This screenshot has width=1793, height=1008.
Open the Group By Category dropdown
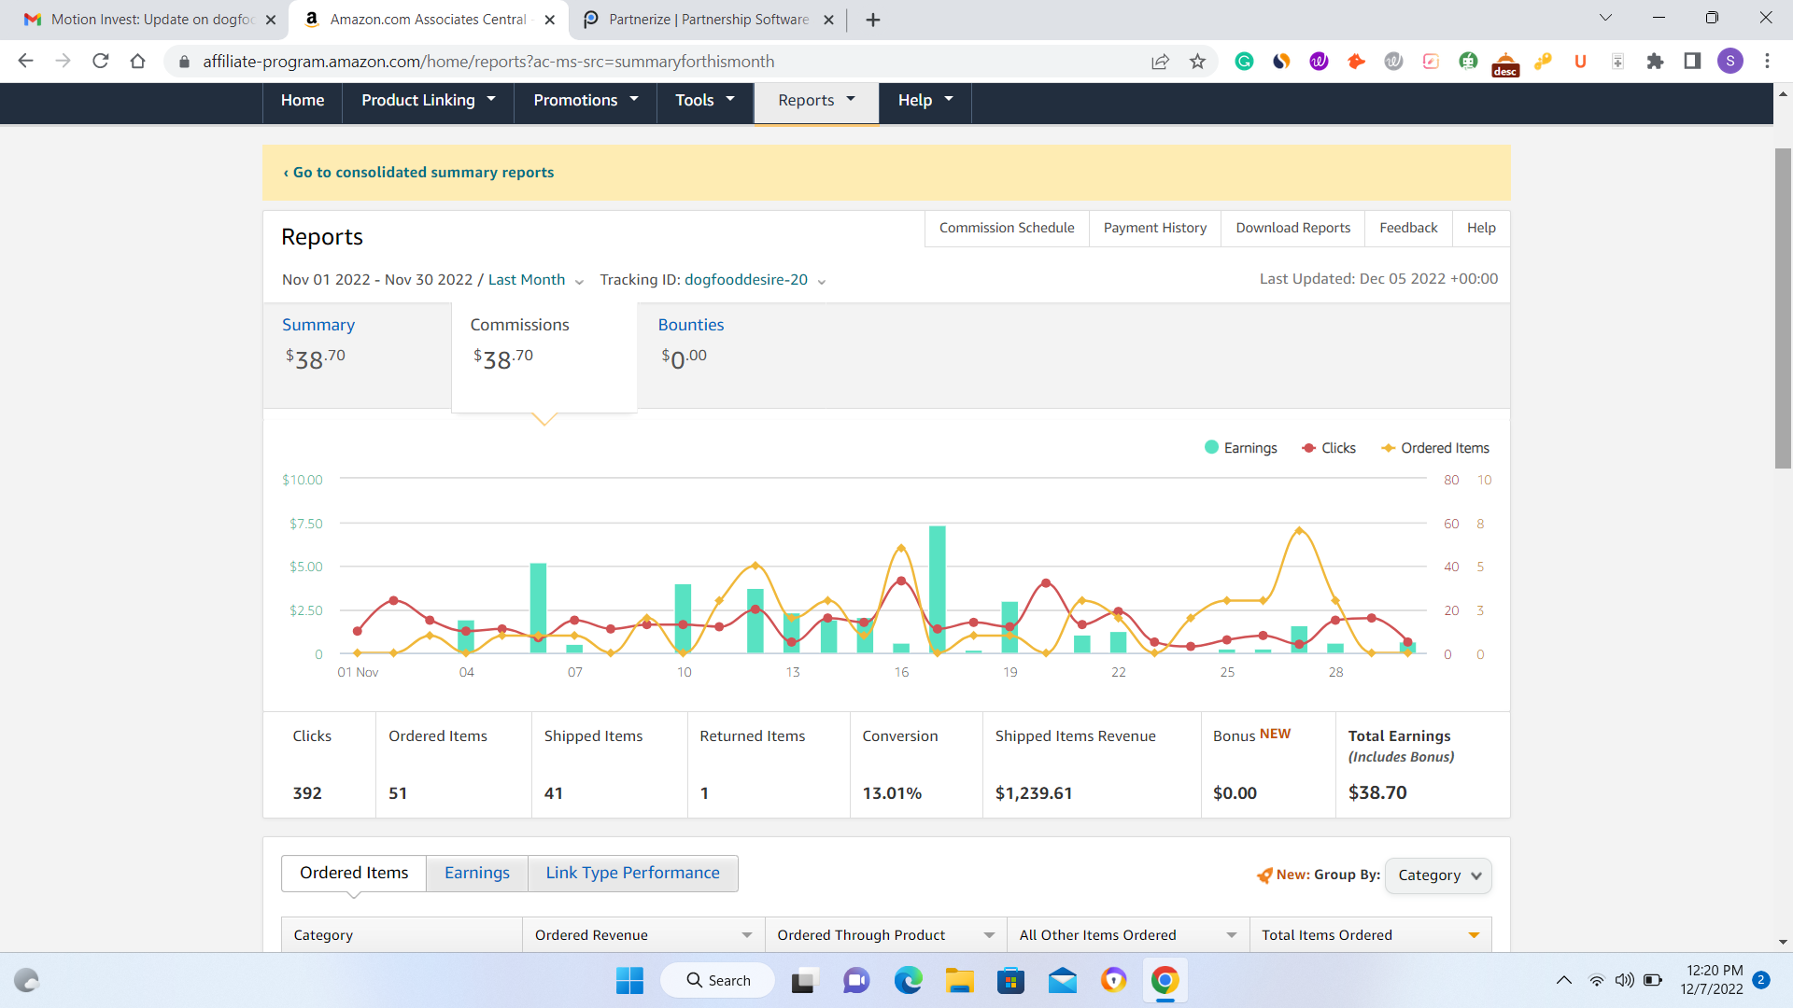click(1438, 875)
